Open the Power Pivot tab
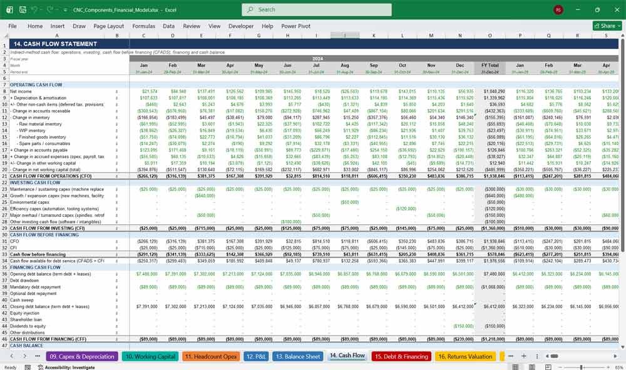The image size is (626, 370). (295, 26)
